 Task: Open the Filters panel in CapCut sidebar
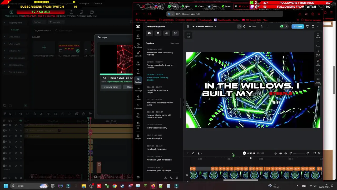coord(138,115)
